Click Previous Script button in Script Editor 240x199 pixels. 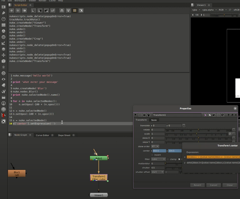tap(12, 10)
